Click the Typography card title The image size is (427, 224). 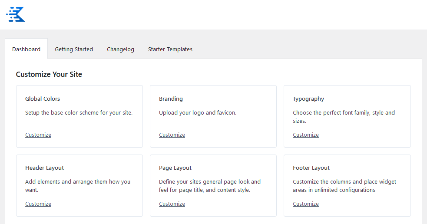click(x=308, y=99)
